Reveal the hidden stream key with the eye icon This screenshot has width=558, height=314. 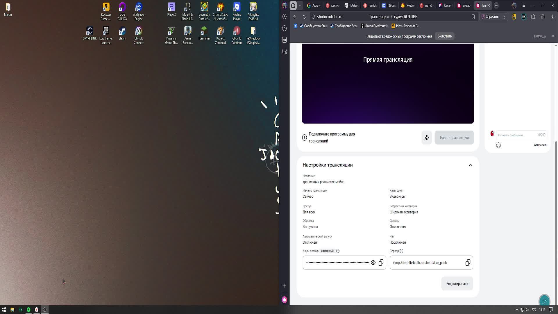[x=373, y=263]
